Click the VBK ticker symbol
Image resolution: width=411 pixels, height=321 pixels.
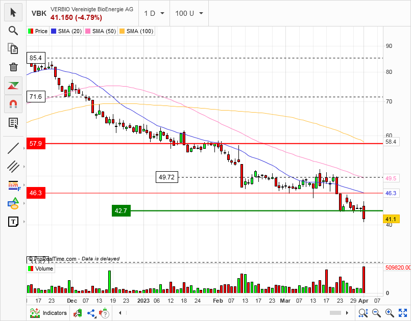pos(38,13)
